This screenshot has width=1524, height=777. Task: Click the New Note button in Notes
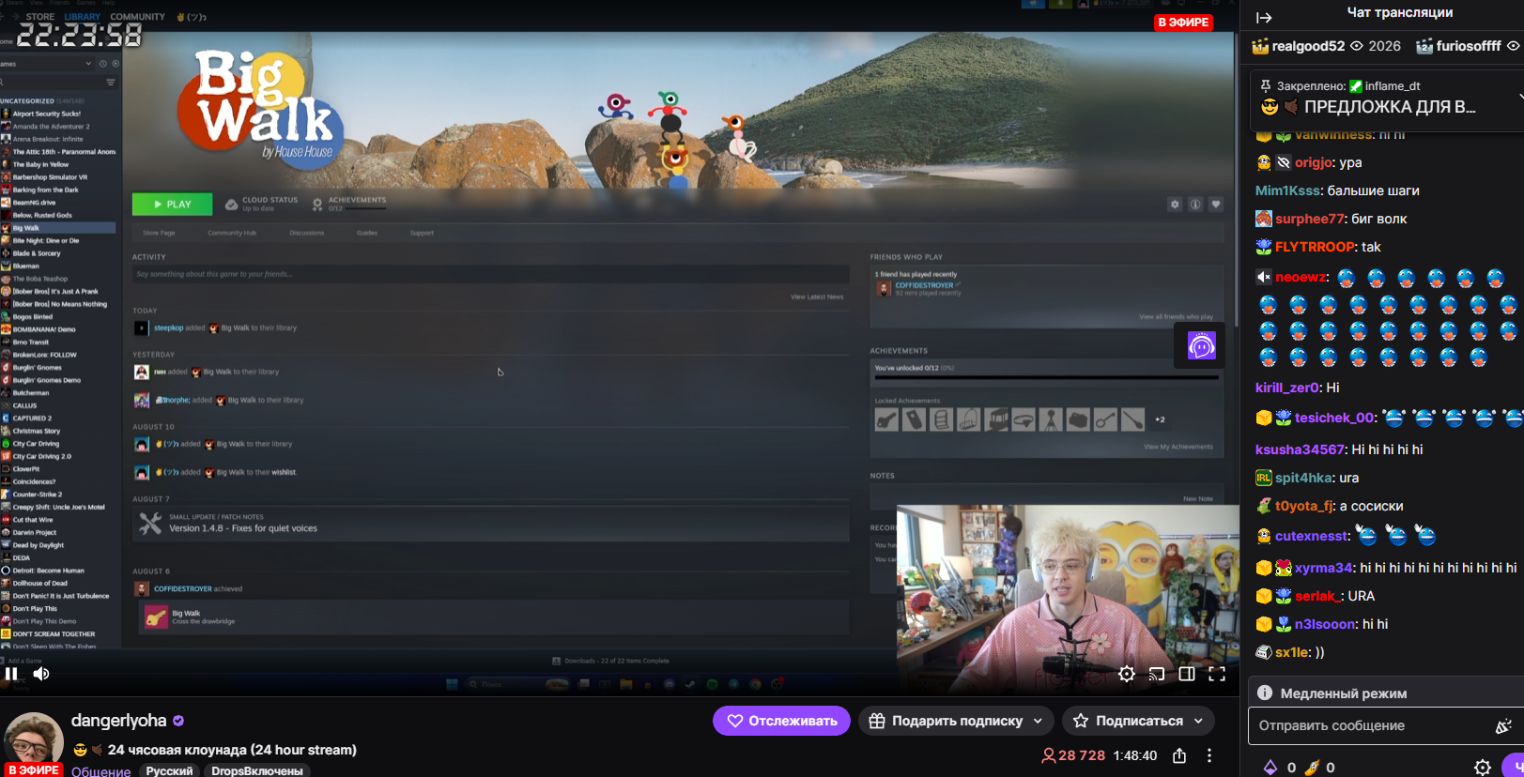tap(1197, 499)
